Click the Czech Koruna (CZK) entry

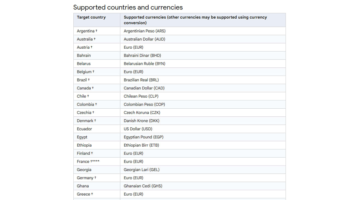(142, 112)
